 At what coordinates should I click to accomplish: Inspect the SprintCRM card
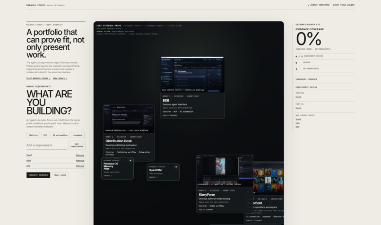(154, 177)
